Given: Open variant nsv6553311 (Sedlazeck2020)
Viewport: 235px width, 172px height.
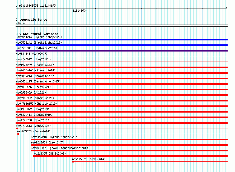Looking at the screenshot, I should point(36,48).
